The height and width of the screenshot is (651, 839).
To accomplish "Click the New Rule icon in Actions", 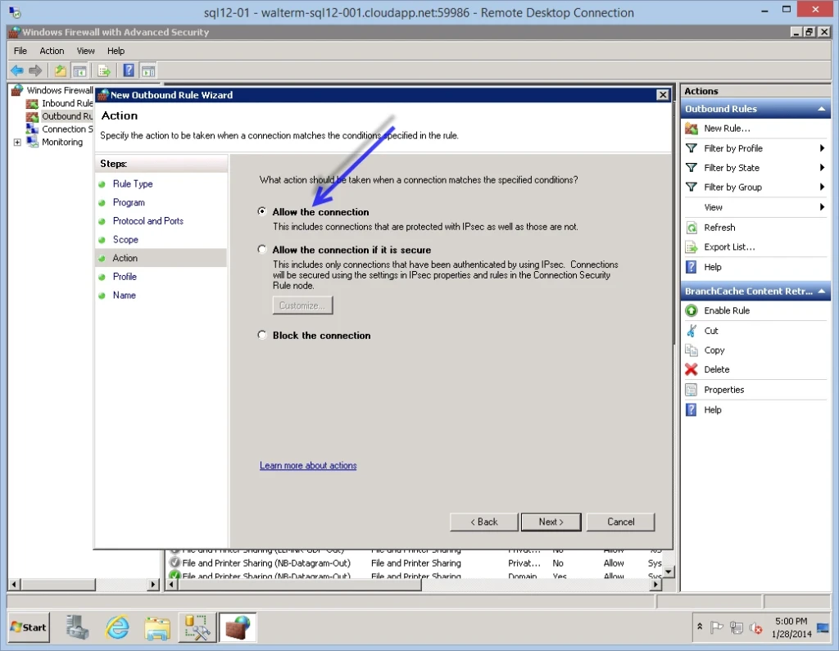I will [692, 129].
